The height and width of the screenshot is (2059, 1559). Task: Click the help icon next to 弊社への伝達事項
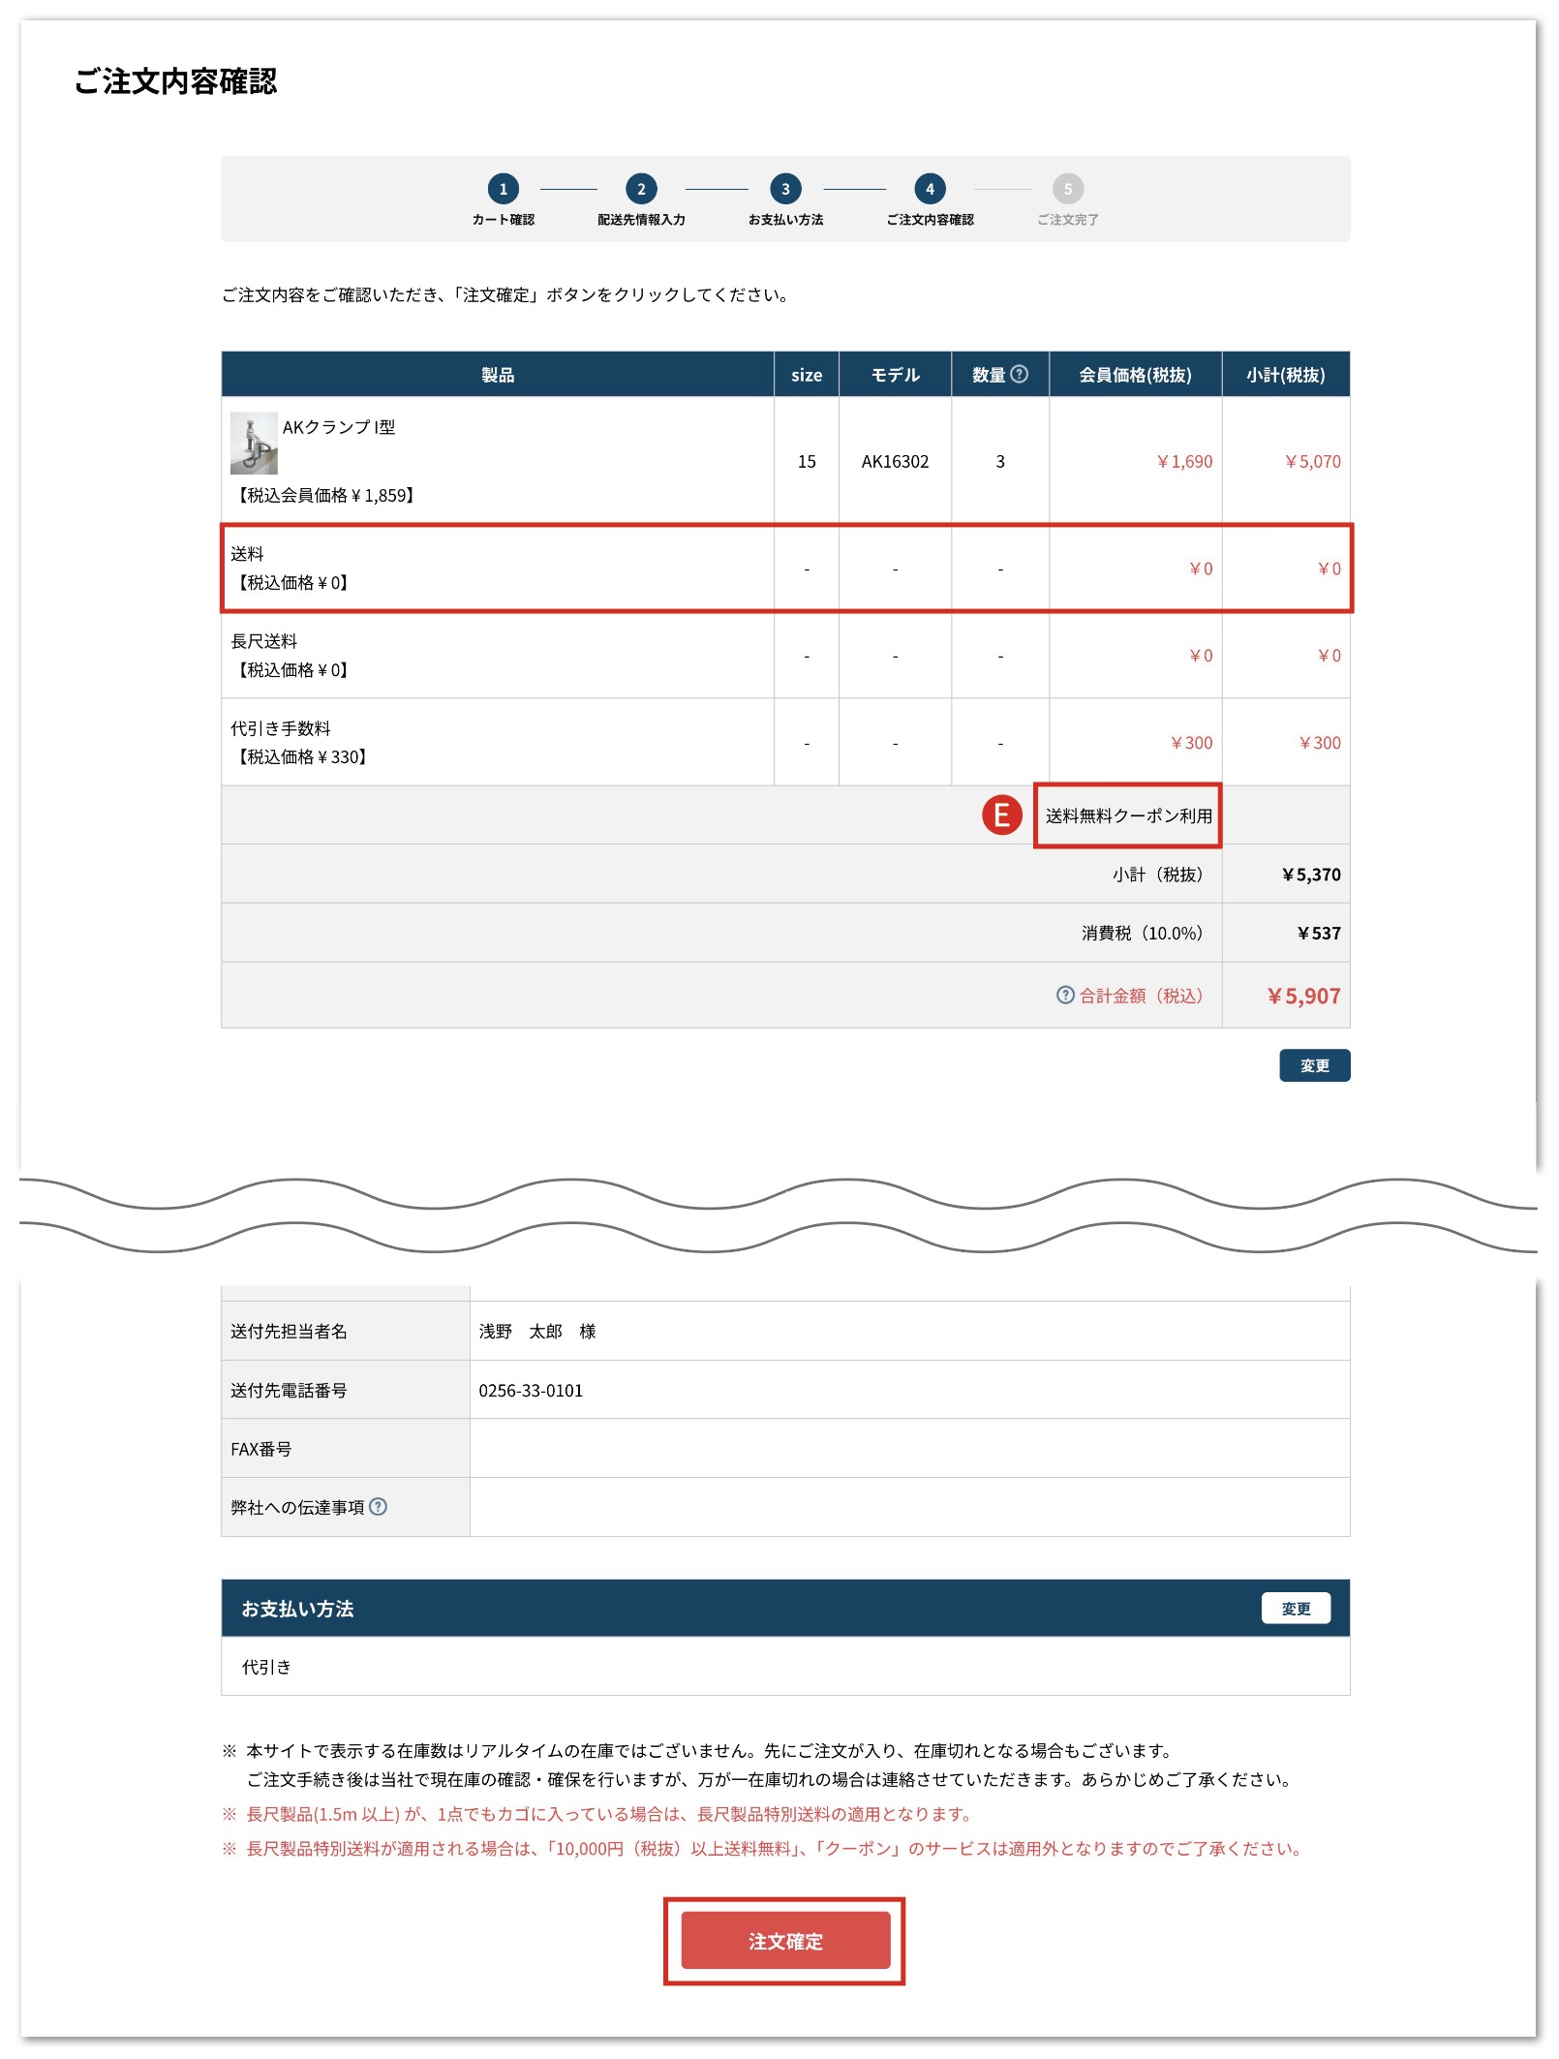pyautogui.click(x=379, y=1506)
